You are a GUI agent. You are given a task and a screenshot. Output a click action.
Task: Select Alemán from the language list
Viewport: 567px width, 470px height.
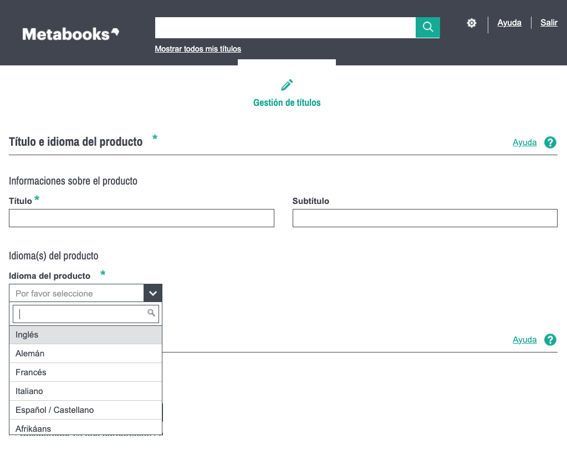pyautogui.click(x=85, y=354)
